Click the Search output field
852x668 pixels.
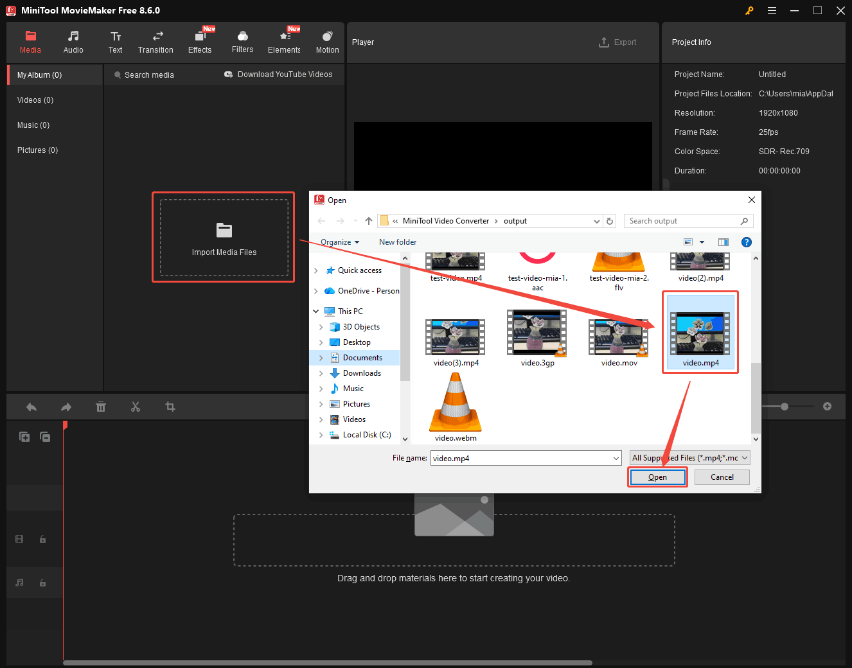coord(688,221)
